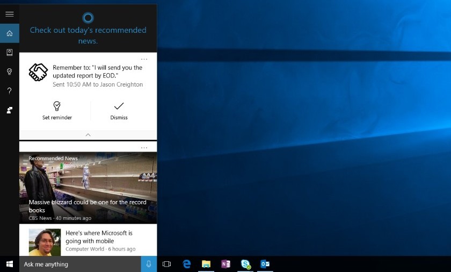Dismiss the commitment reminder card
The image size is (451, 272).
click(x=119, y=111)
